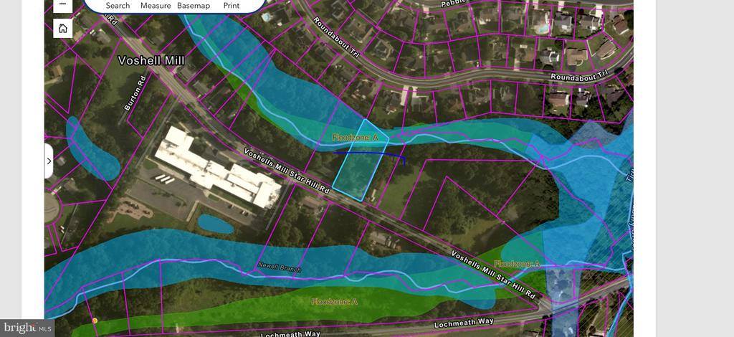Click the Newell Branch stream label
This screenshot has height=337, width=734.
click(279, 268)
